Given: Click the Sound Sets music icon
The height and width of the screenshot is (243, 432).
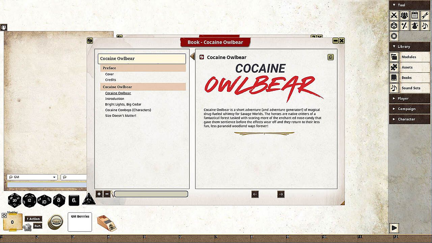Looking at the screenshot, I should (x=394, y=88).
